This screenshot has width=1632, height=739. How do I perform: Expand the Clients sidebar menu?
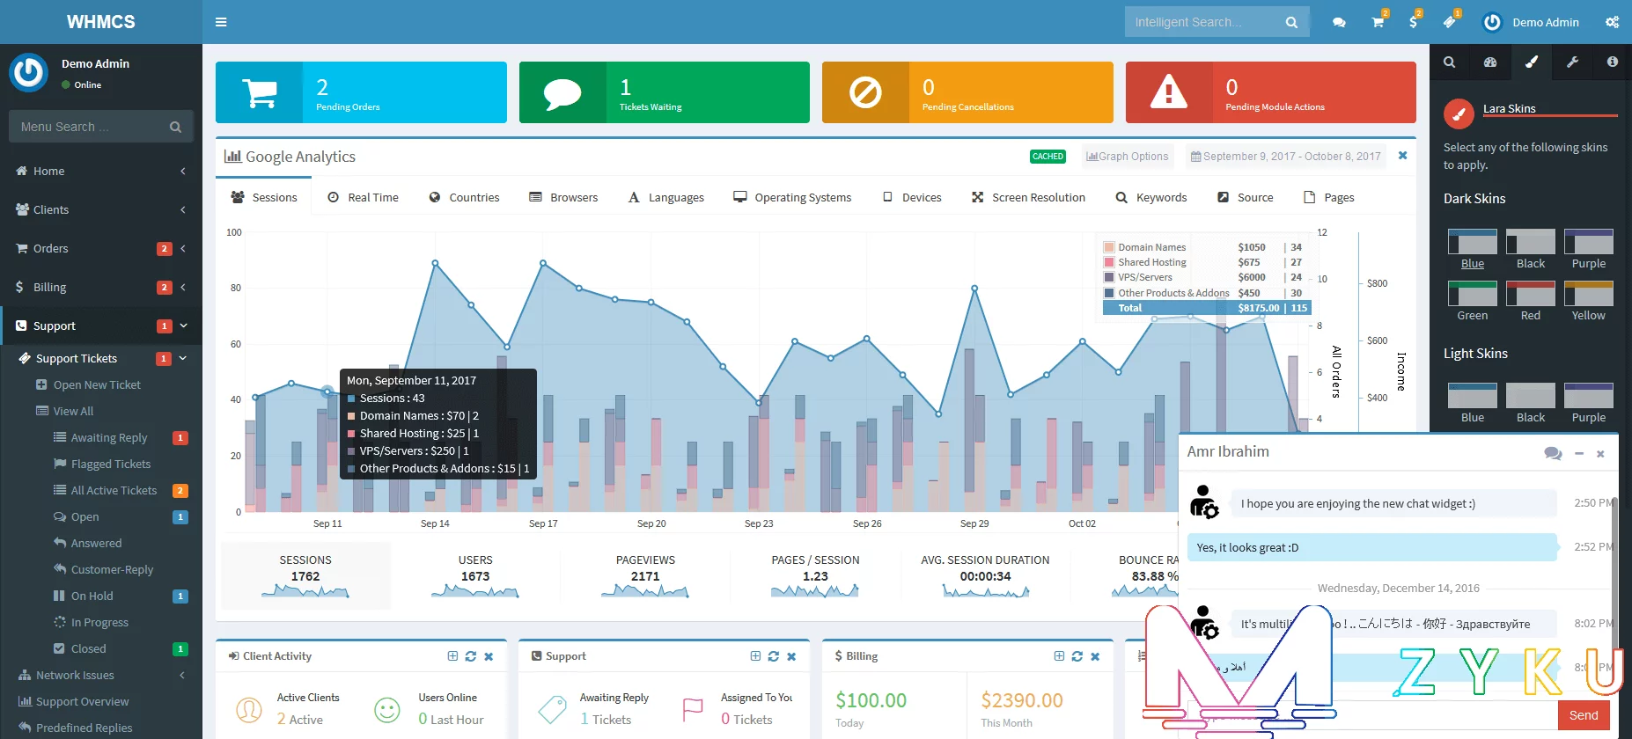[x=101, y=209]
